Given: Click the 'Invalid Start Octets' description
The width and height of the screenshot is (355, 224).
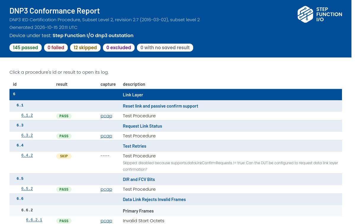Looking at the screenshot, I should click(143, 221).
